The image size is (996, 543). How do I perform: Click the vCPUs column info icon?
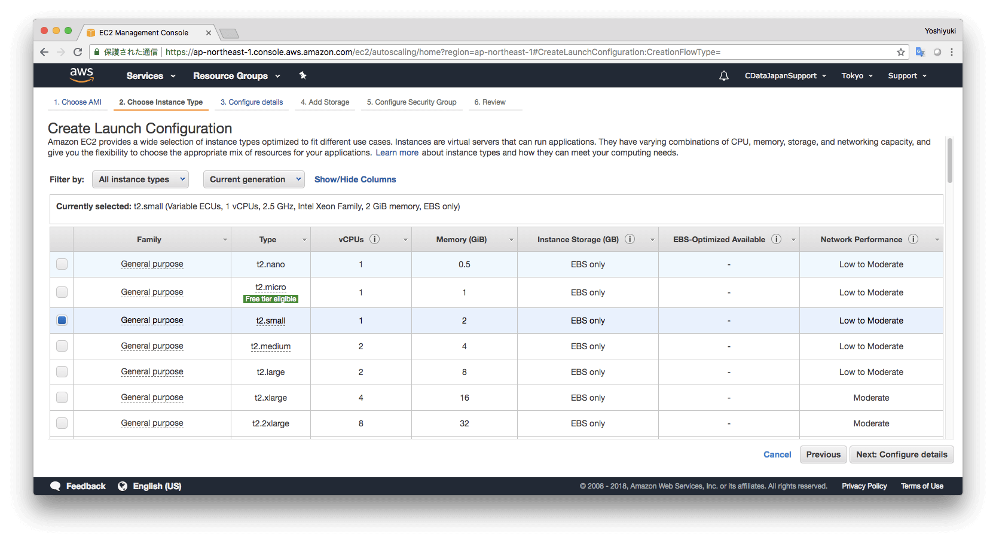click(375, 239)
